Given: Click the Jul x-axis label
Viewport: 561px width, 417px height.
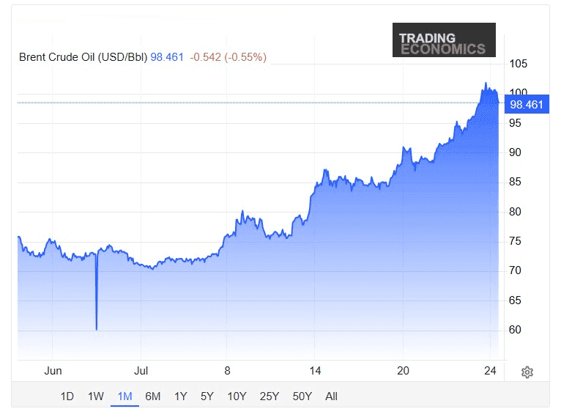Looking at the screenshot, I should [x=141, y=371].
